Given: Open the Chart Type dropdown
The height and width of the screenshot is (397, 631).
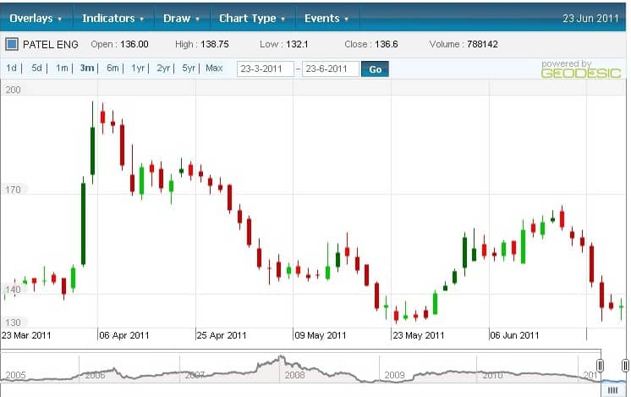Looking at the screenshot, I should coord(253,18).
